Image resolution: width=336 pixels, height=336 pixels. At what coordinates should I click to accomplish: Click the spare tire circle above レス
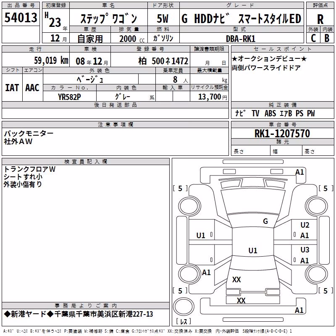click(184, 306)
